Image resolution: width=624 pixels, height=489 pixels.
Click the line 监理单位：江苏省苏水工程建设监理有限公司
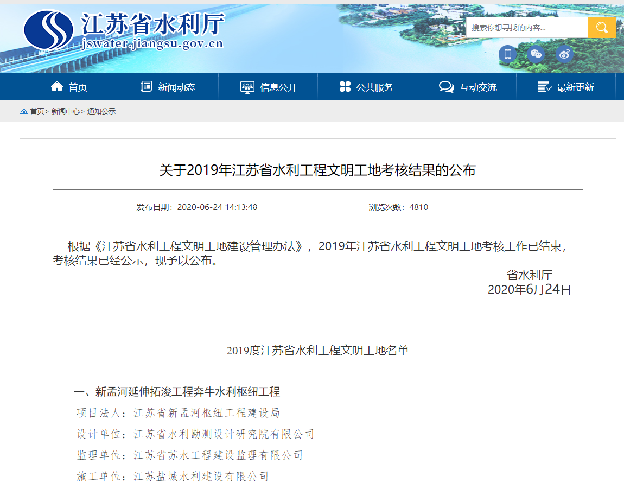click(x=190, y=455)
